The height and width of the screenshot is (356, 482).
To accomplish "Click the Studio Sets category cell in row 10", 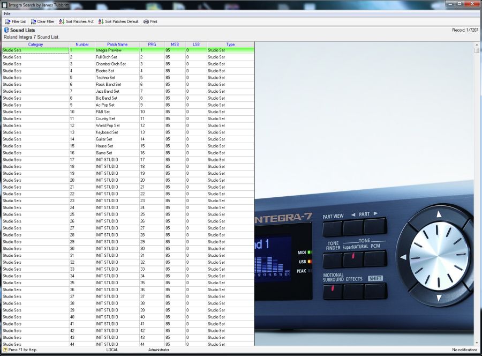I will click(x=35, y=112).
